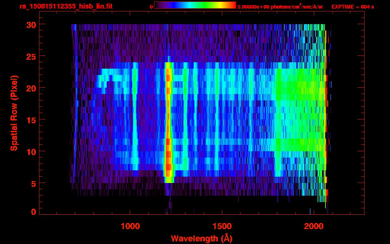Click the EXPTIME = 604 s text
This screenshot has height=244, width=390.
click(x=353, y=7)
